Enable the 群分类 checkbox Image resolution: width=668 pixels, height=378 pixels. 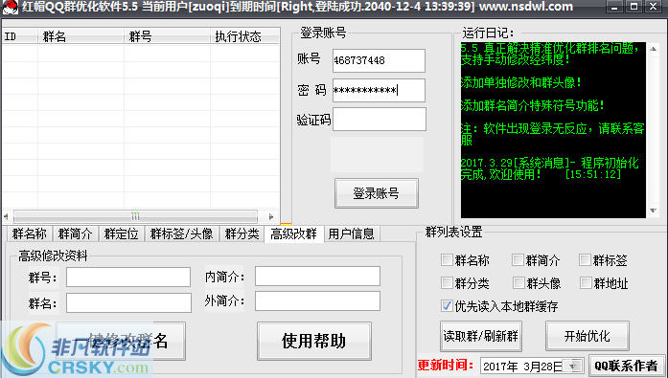click(x=447, y=282)
